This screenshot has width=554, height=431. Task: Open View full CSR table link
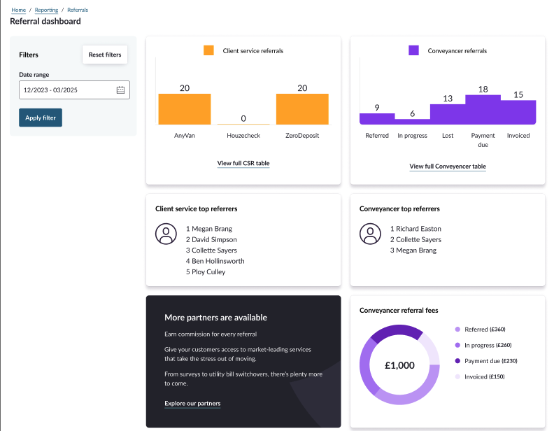[x=243, y=163]
